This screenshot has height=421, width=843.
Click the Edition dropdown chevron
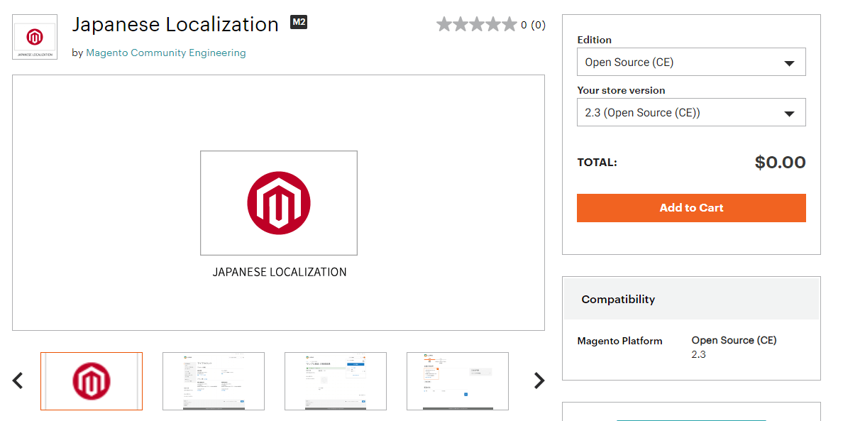[x=789, y=62]
